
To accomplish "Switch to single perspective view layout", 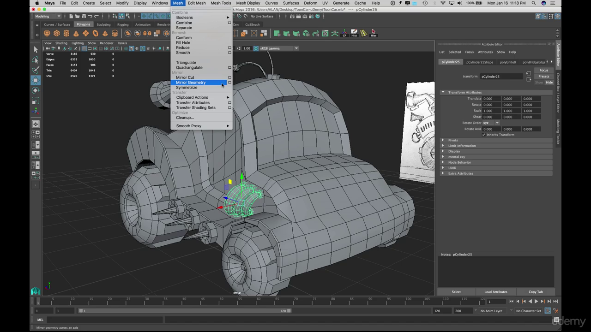I will [36, 124].
